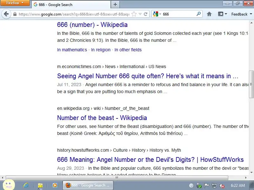Click the padlock site identity icon
Screen dimensions: 254x190
pos(15,14)
